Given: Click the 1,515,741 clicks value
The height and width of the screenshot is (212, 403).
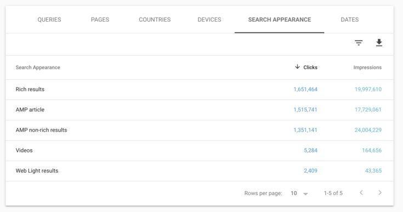Looking at the screenshot, I should [305, 110].
